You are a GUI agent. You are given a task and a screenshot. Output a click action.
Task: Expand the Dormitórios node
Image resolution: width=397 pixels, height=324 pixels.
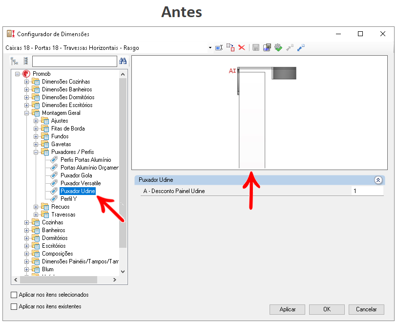[x=26, y=238]
